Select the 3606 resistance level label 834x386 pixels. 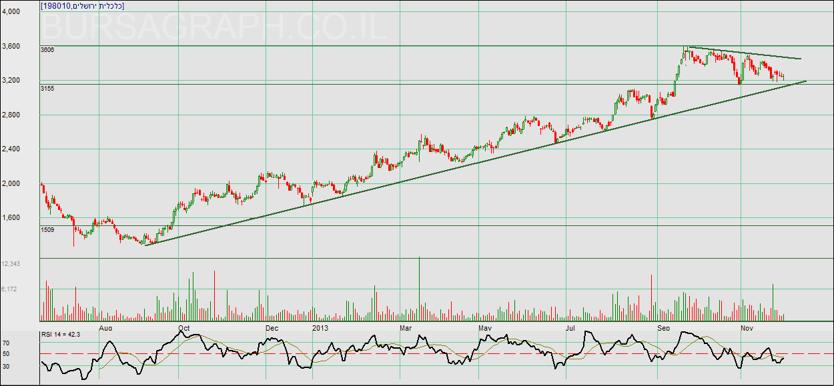pos(47,50)
